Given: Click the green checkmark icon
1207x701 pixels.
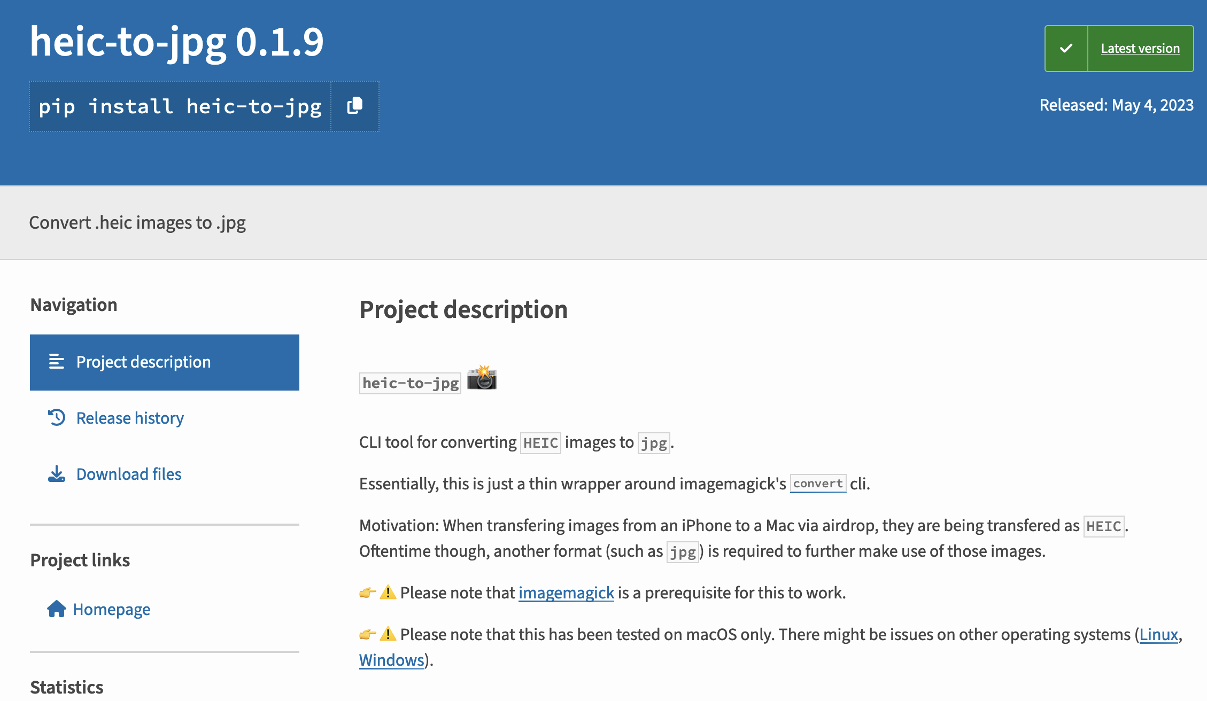Looking at the screenshot, I should [1066, 49].
